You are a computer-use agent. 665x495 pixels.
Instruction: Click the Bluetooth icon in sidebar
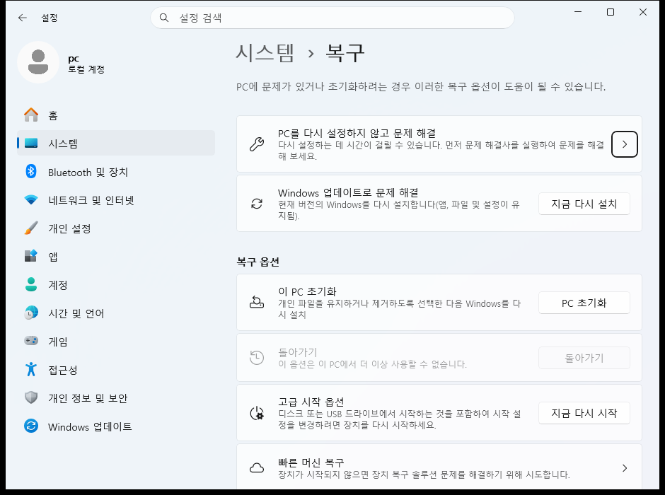click(x=31, y=172)
